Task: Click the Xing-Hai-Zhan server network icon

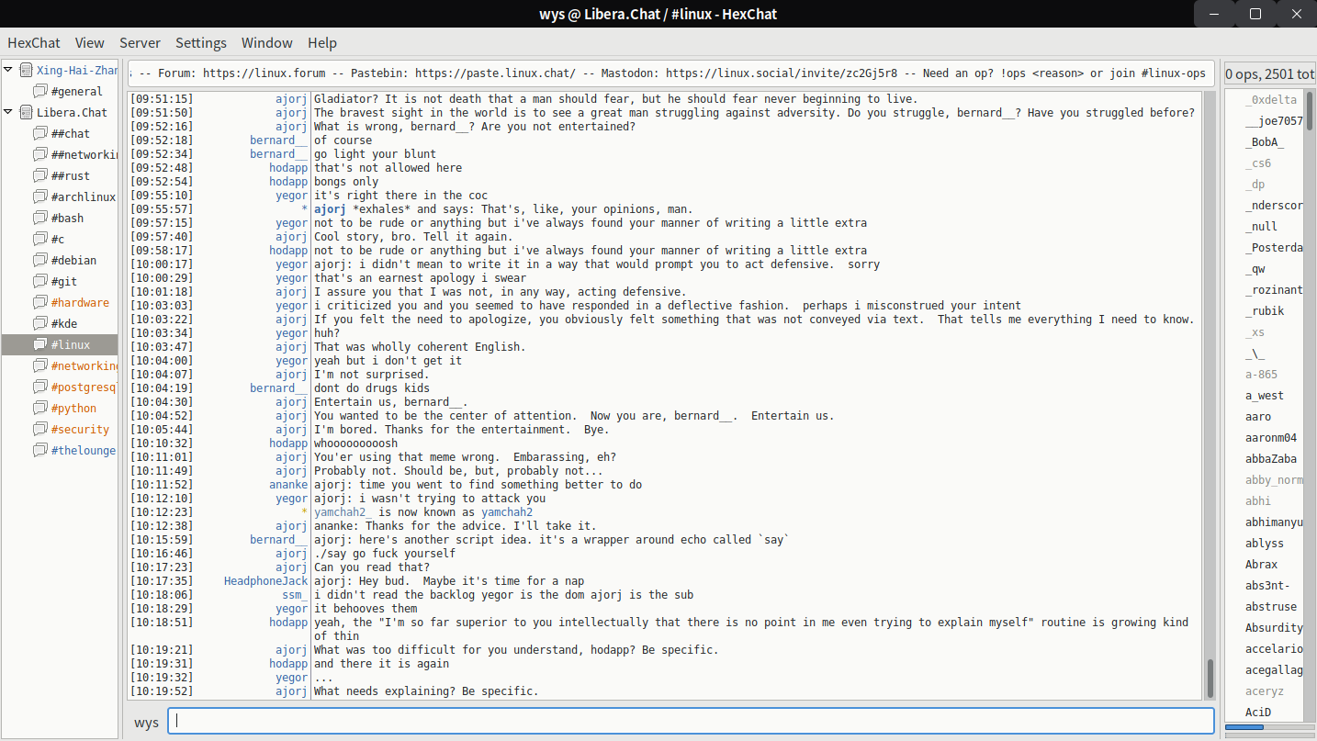Action: coord(26,71)
